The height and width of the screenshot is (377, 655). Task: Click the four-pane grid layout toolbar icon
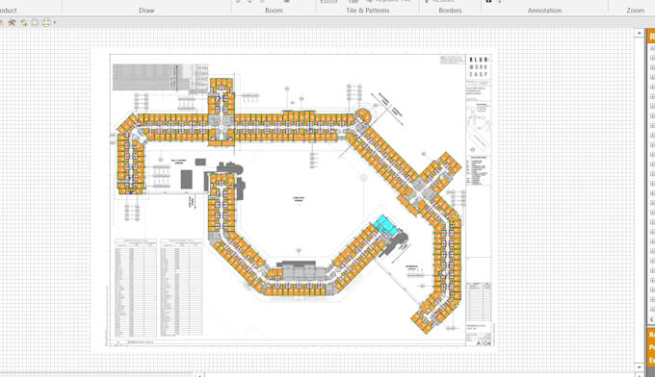click(x=46, y=22)
